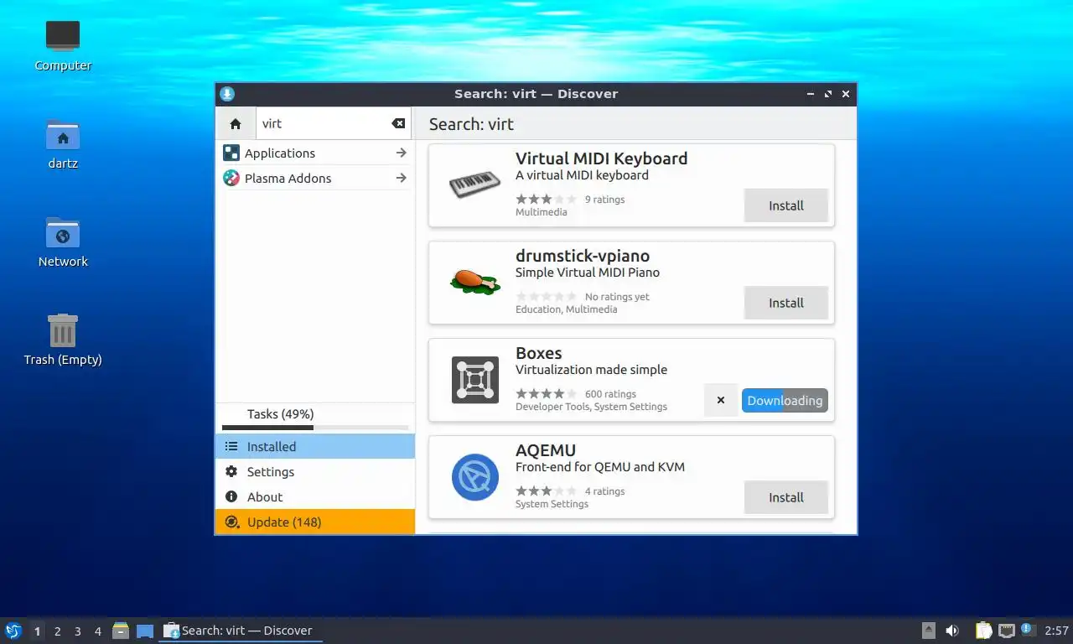Open Update (148) page

315,522
